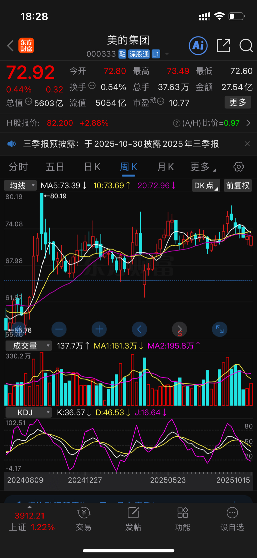
Task: Open 交易 trade tab
Action: point(84,519)
